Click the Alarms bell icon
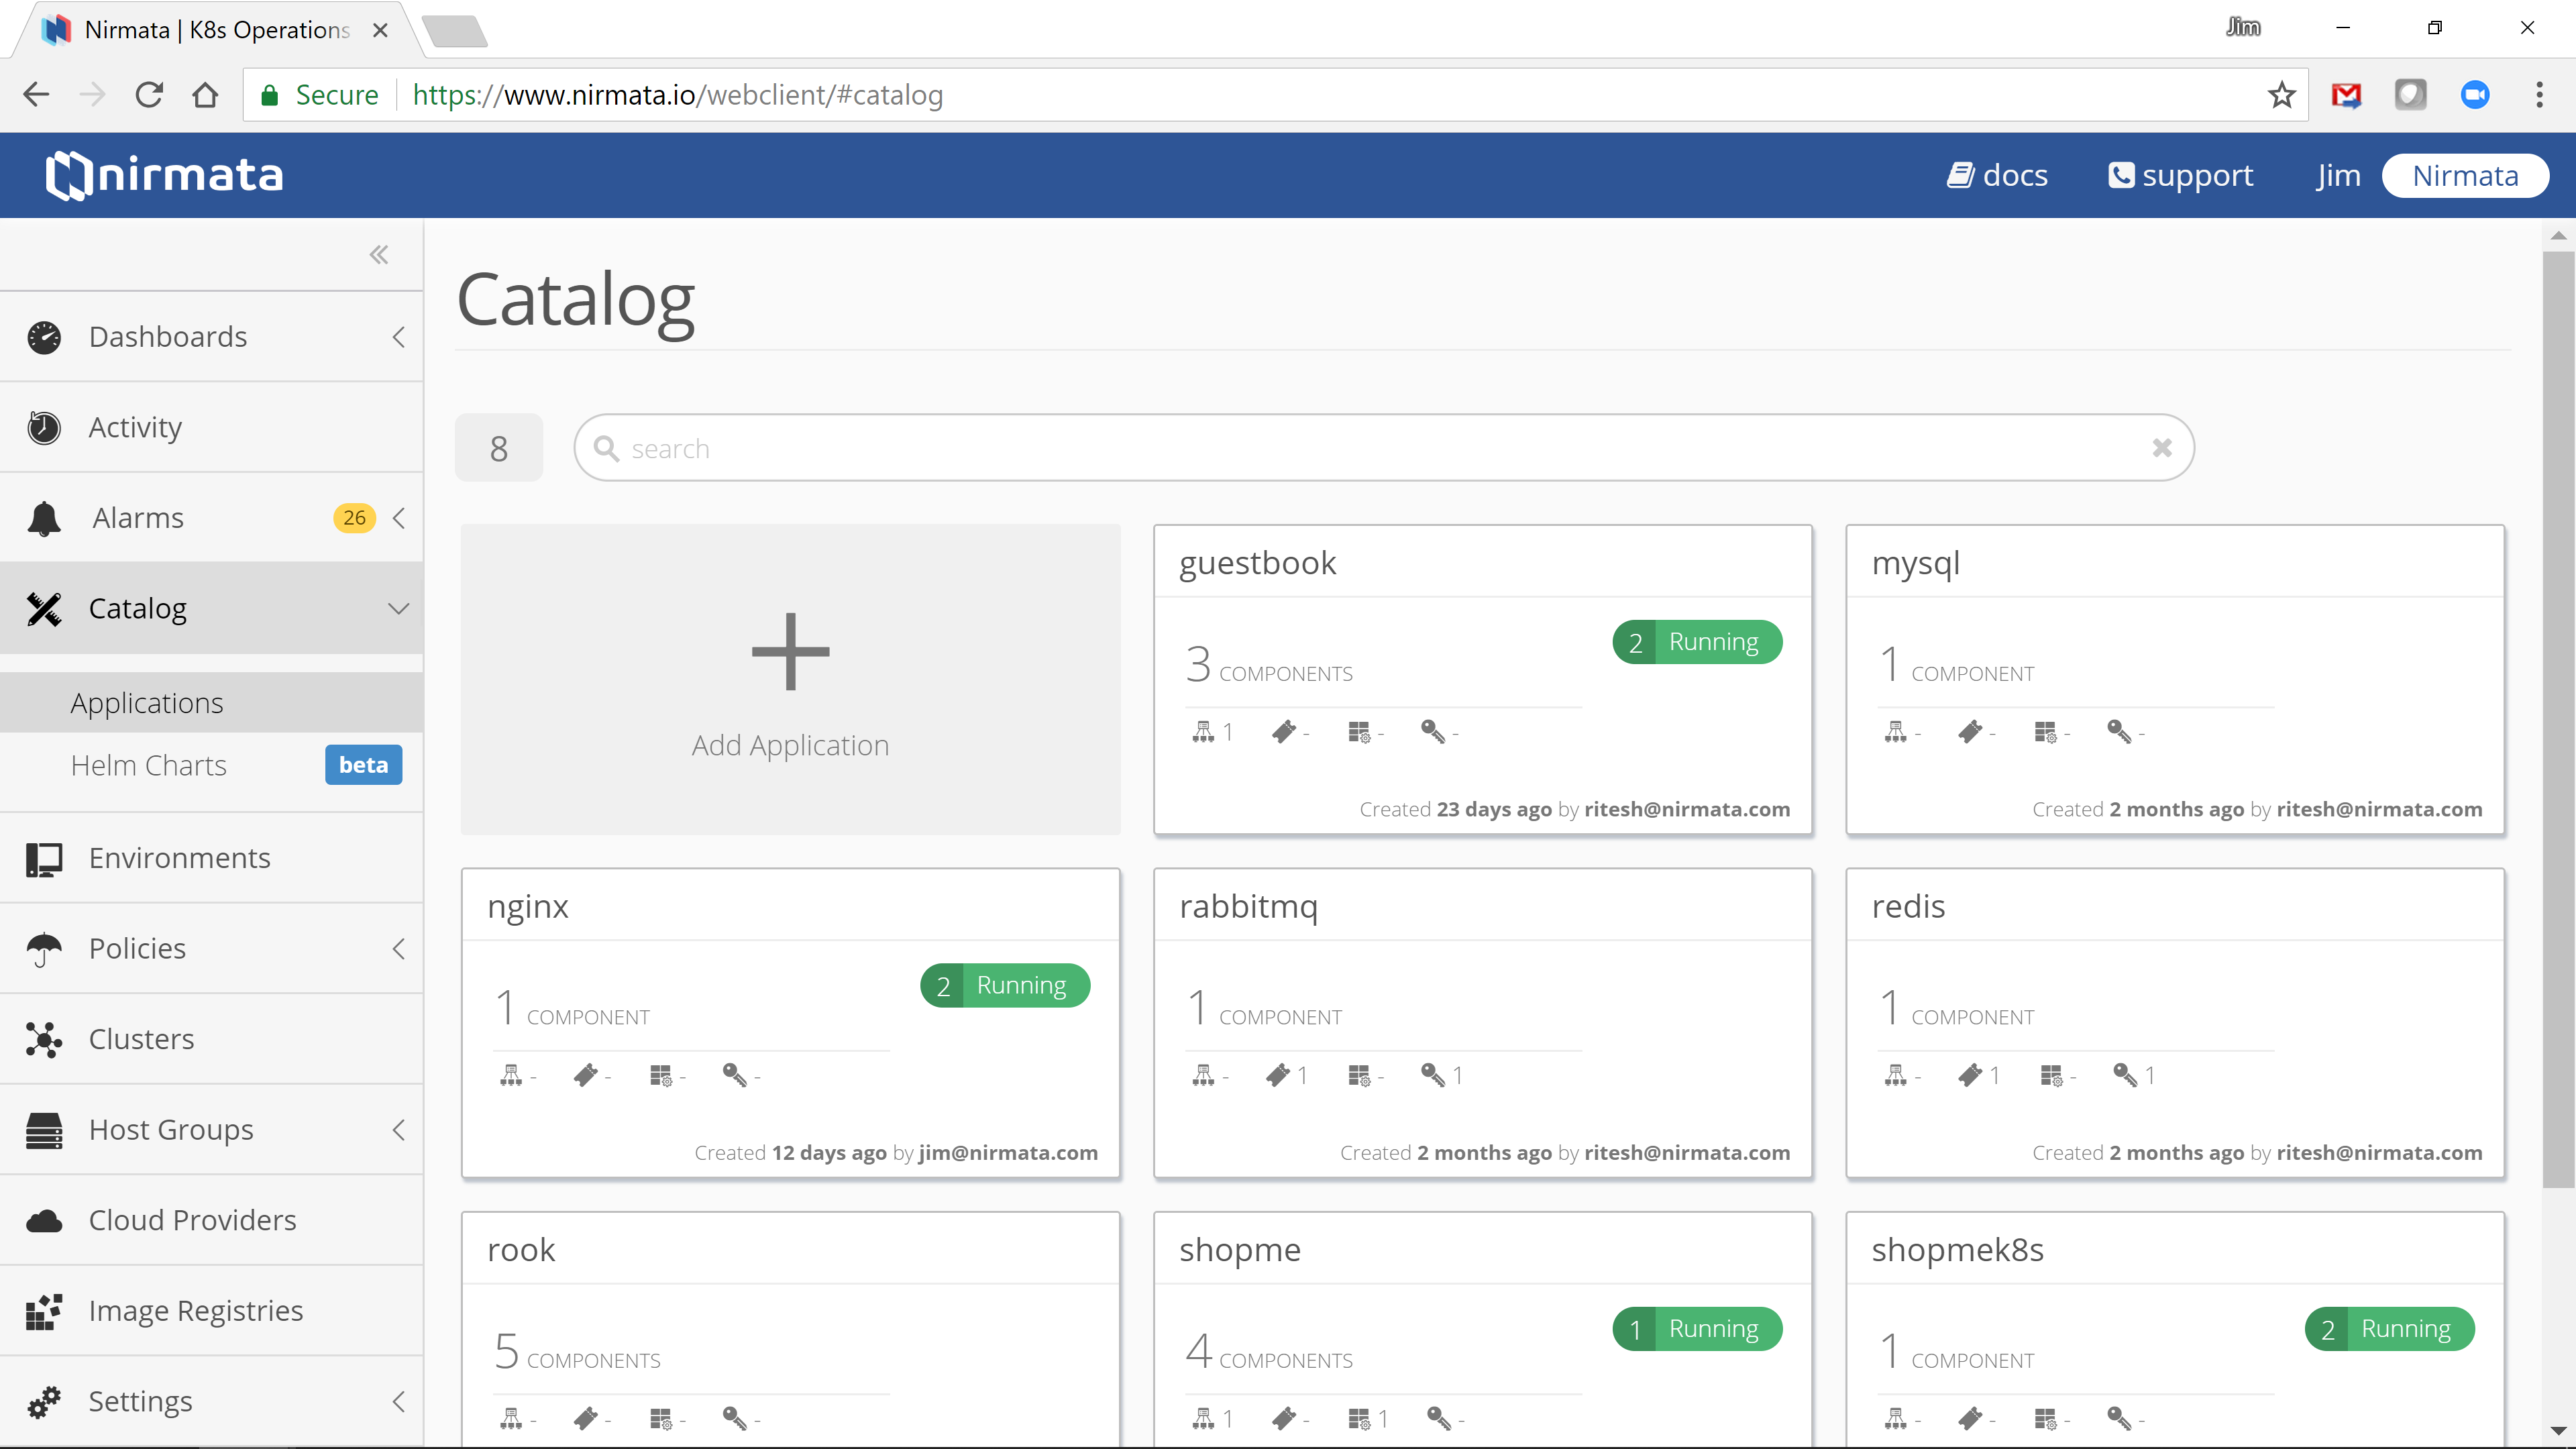 pos(44,518)
